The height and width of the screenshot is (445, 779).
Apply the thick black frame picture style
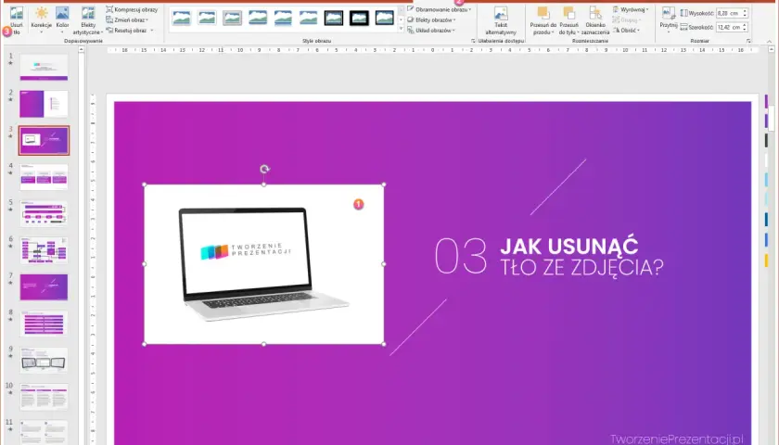coord(359,18)
